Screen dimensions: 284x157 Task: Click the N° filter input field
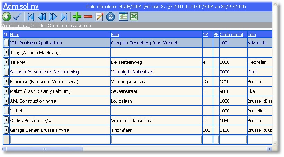208,140
